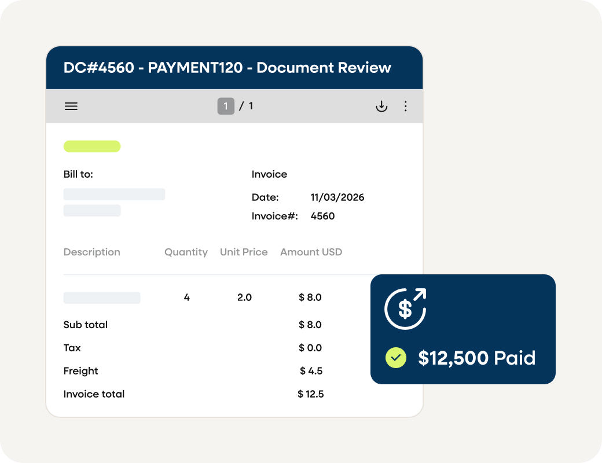Click the "Amount USD" column header
Image resolution: width=602 pixels, height=463 pixels.
click(x=311, y=252)
